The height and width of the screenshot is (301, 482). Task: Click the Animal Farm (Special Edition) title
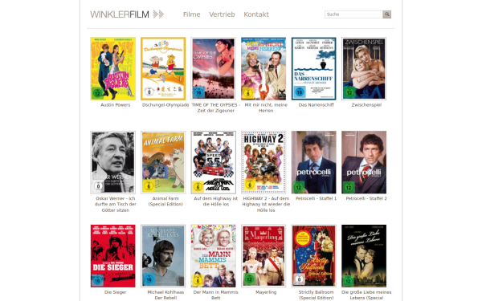[x=165, y=201]
